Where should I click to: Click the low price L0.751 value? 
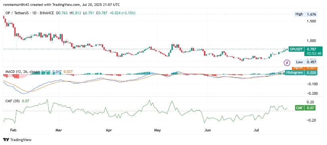point(88,13)
